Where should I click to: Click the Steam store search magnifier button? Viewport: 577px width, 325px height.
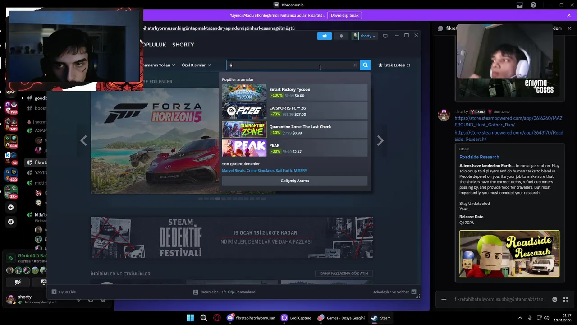(366, 65)
